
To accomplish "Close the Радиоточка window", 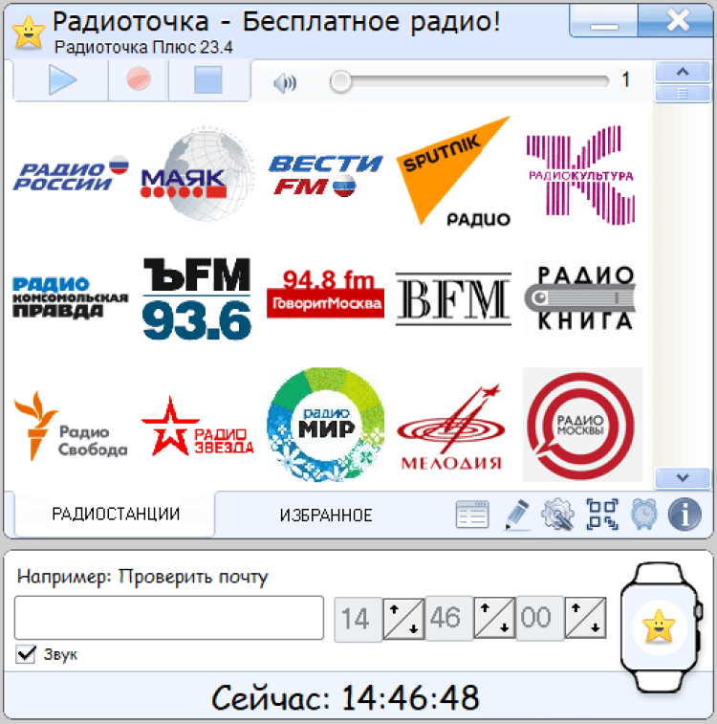I will click(677, 21).
